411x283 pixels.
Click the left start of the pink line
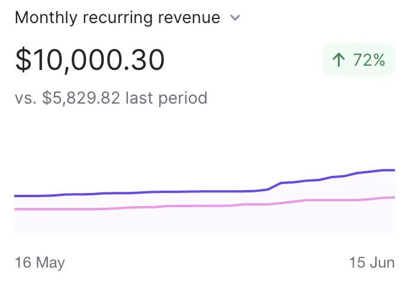[17, 209]
